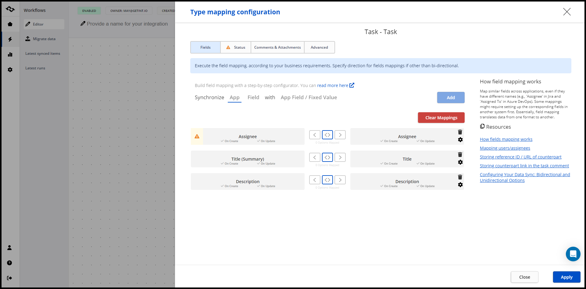Set Title sync direction to left
This screenshot has height=289, width=586.
coord(315,157)
